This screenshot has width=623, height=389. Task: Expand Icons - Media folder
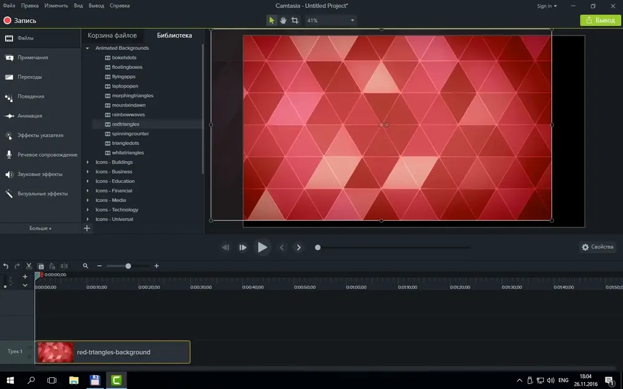[87, 200]
